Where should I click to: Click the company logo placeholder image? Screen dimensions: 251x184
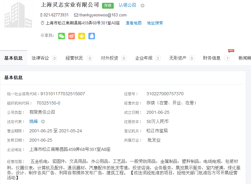(18, 14)
